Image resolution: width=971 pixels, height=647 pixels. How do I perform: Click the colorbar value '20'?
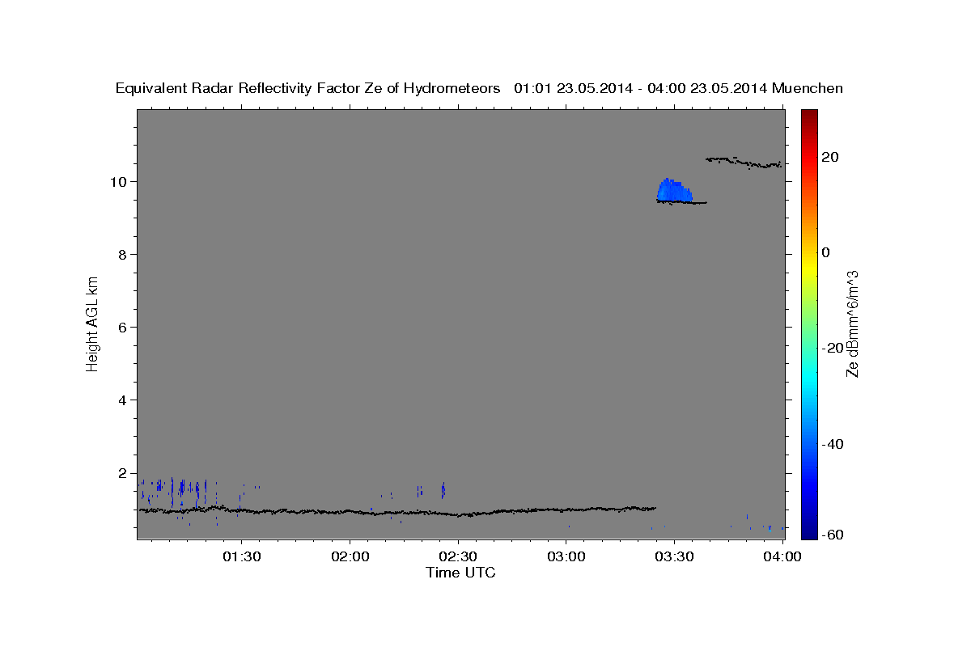830,157
